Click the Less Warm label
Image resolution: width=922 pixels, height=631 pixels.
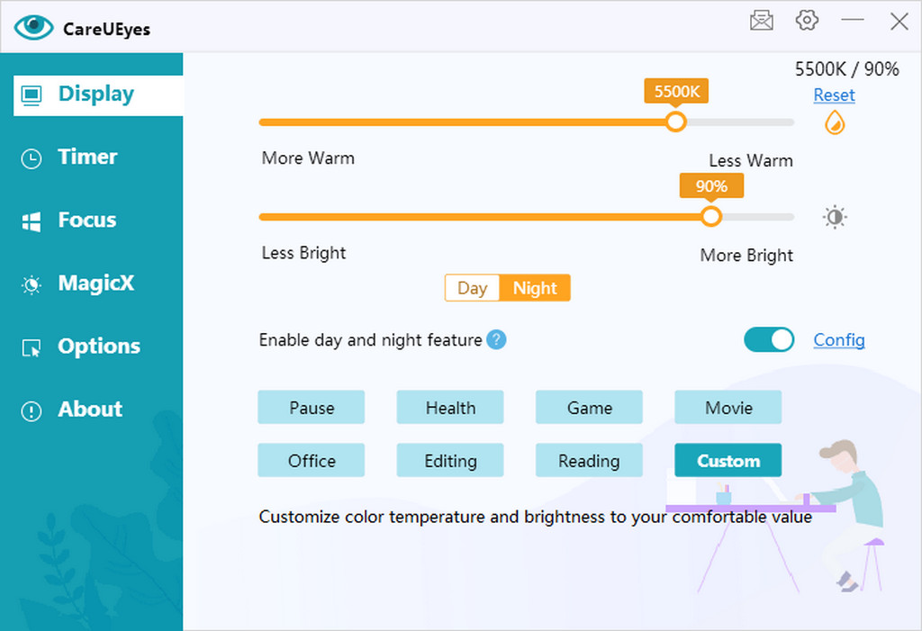coord(751,160)
